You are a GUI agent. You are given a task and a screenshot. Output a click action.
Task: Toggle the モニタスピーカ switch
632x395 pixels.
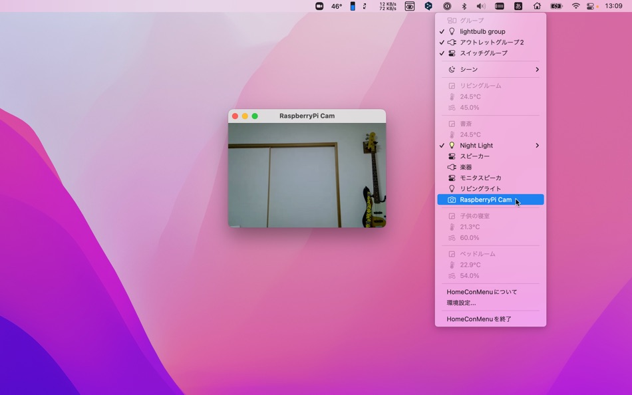tap(490, 178)
